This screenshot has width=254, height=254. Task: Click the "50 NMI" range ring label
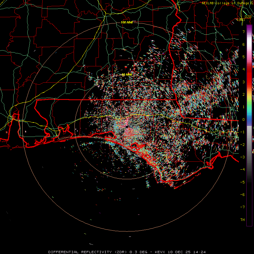(127, 75)
